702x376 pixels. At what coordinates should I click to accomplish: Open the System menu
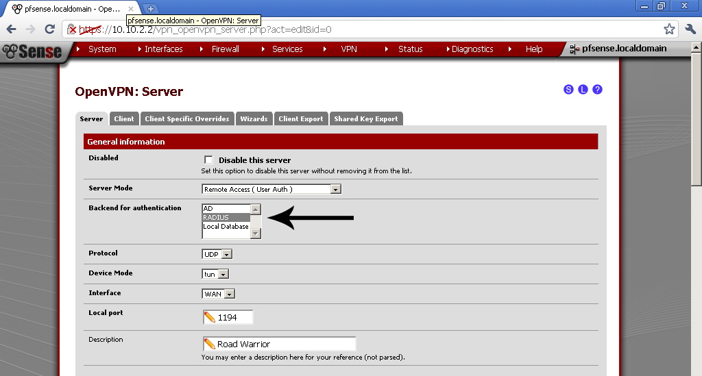(x=102, y=49)
